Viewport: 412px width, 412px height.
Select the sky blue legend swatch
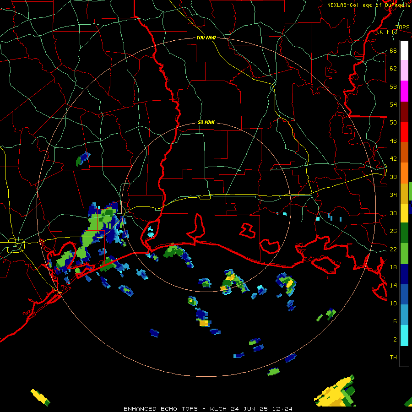(x=404, y=315)
